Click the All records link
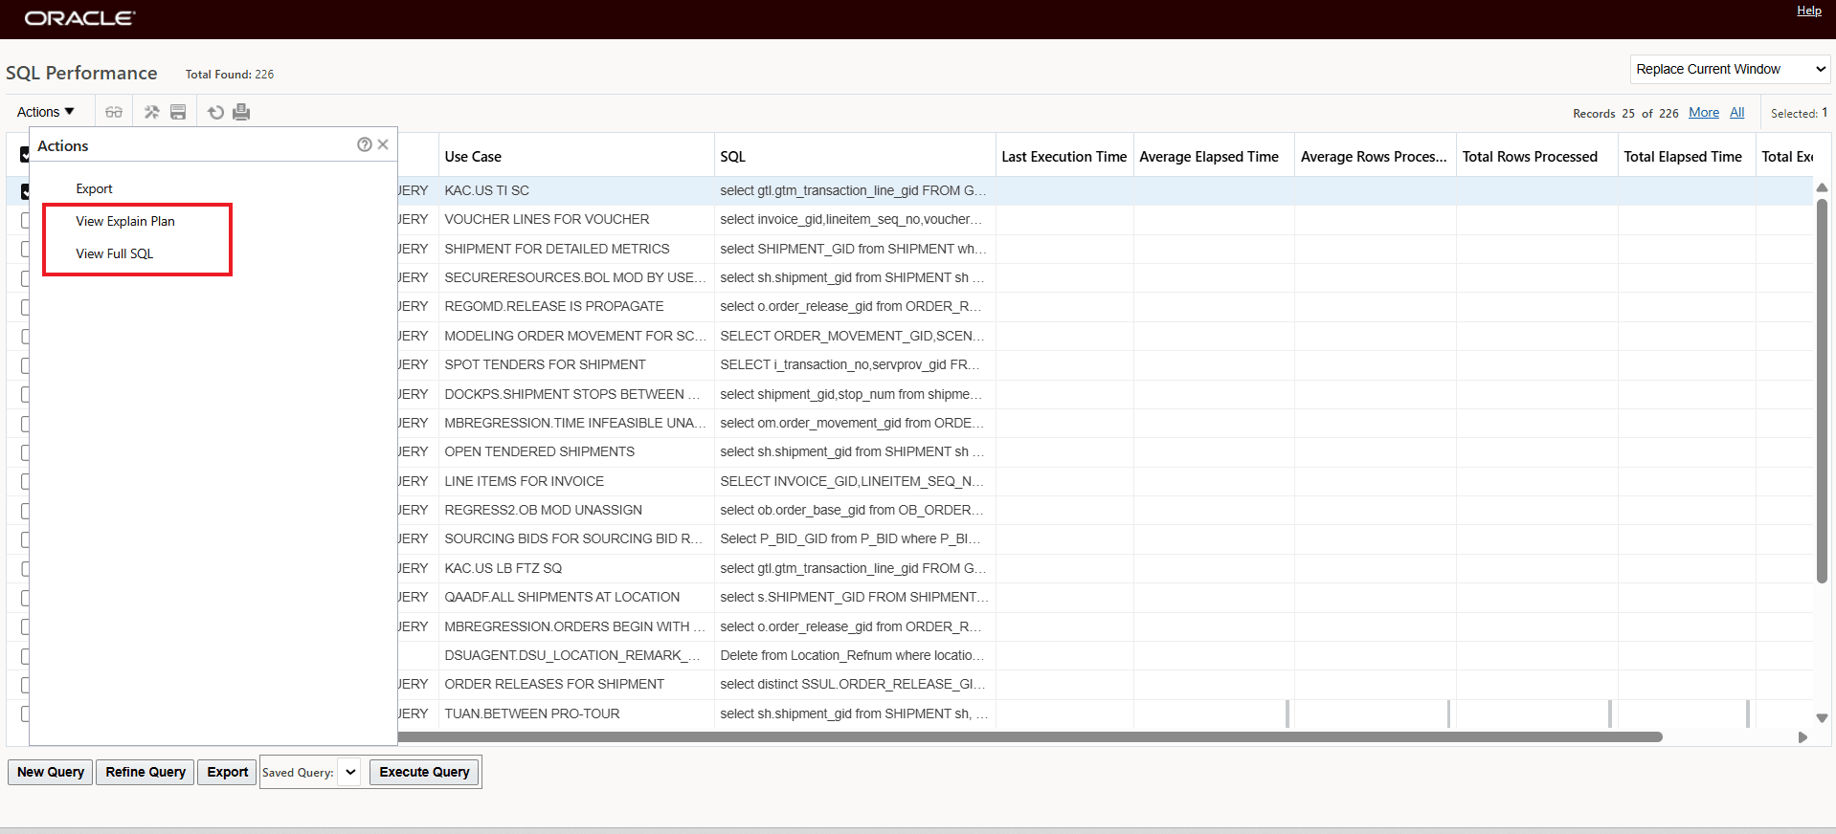The image size is (1836, 834). coord(1737,112)
